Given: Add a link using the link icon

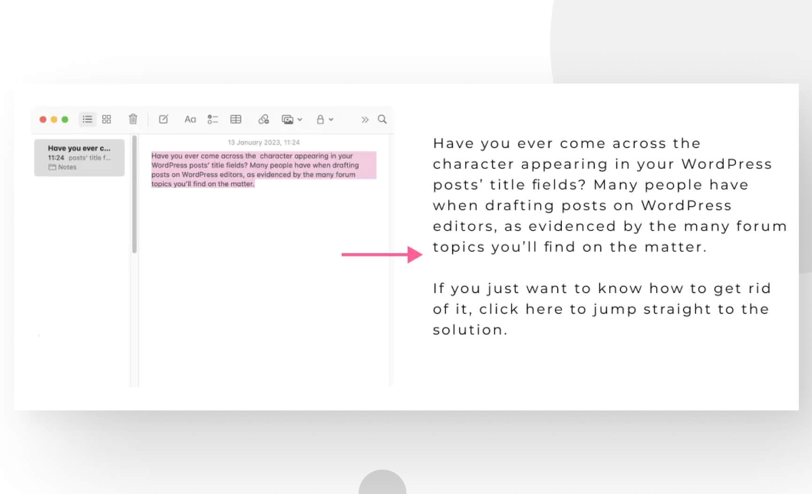Looking at the screenshot, I should [x=263, y=119].
